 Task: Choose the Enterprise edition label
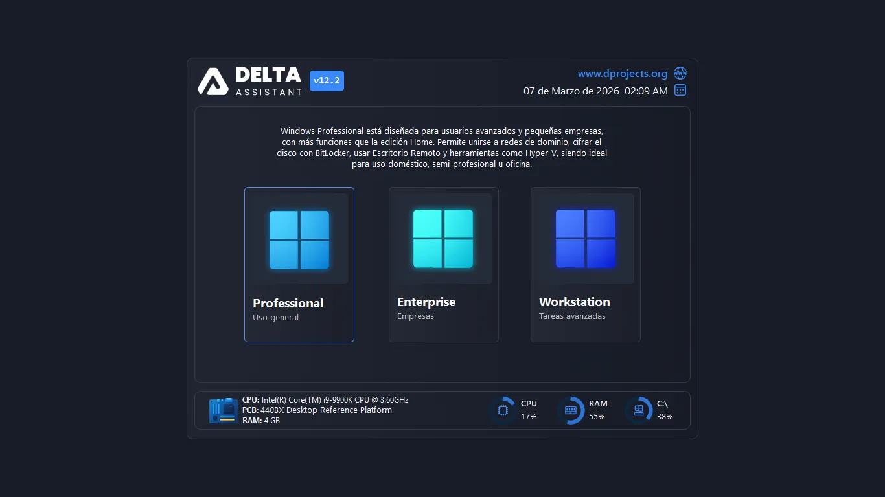[x=426, y=302]
